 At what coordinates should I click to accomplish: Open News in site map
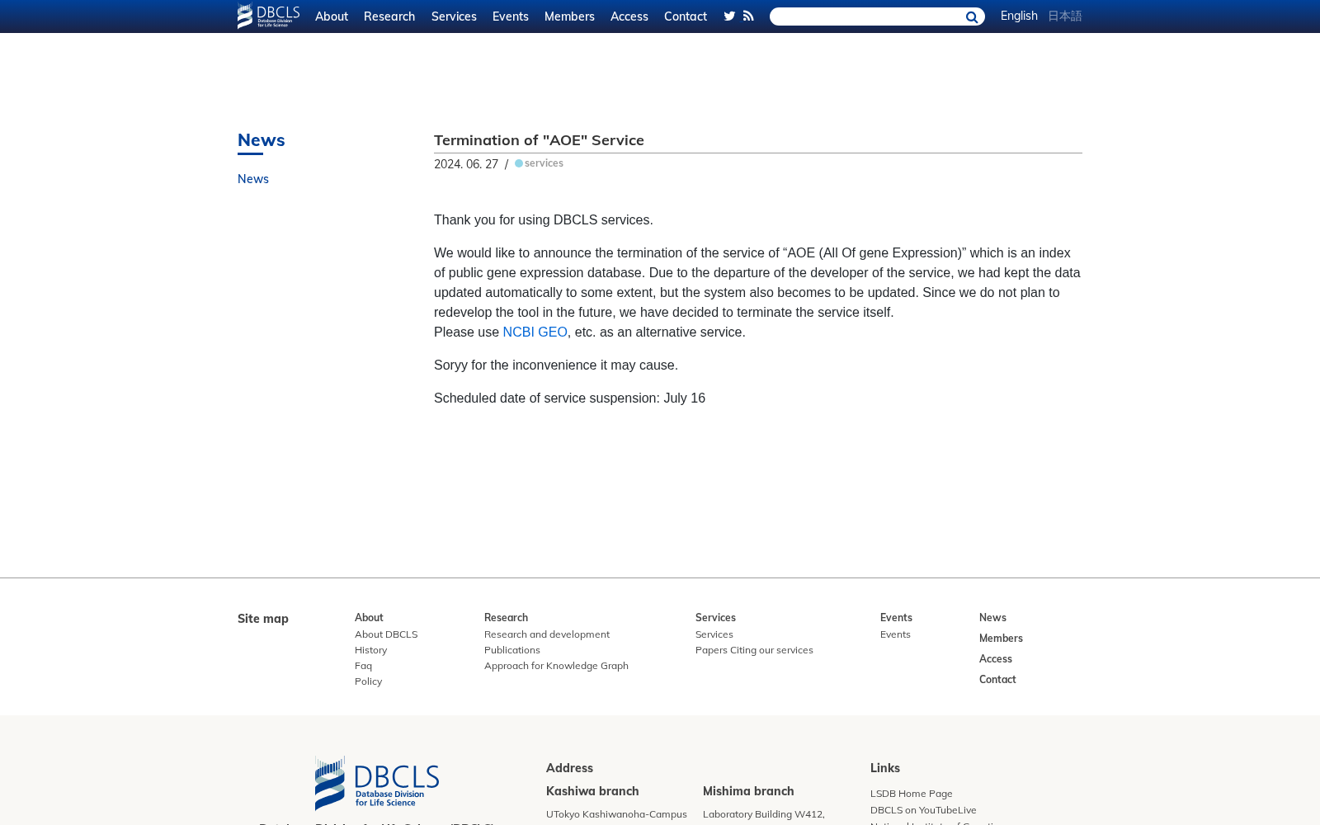click(x=992, y=617)
